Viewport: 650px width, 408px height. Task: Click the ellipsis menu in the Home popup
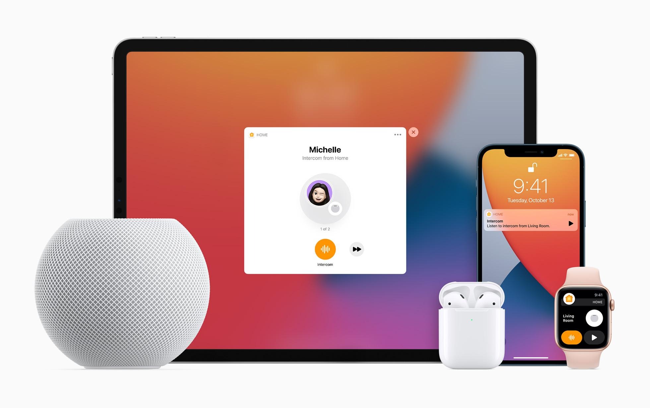point(397,135)
